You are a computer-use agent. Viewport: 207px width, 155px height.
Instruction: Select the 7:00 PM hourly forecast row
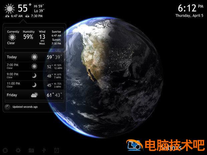[x=33, y=66]
